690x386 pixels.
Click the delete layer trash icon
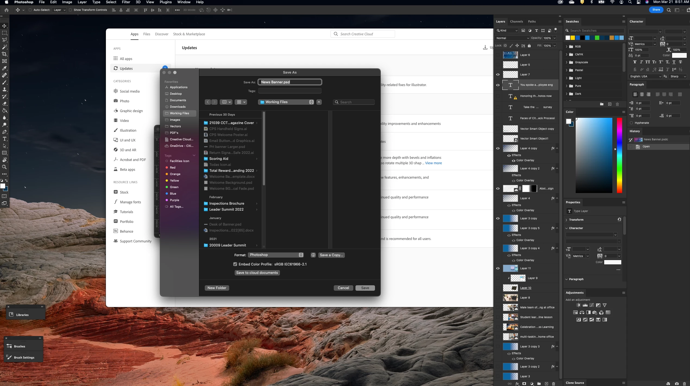pos(553,384)
